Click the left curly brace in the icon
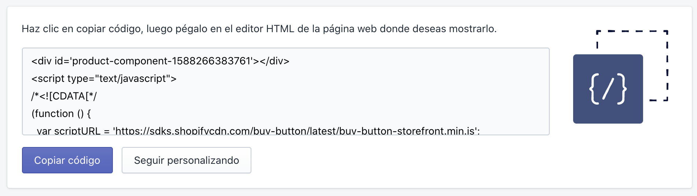Viewport: 697px width, 196px height. (594, 89)
